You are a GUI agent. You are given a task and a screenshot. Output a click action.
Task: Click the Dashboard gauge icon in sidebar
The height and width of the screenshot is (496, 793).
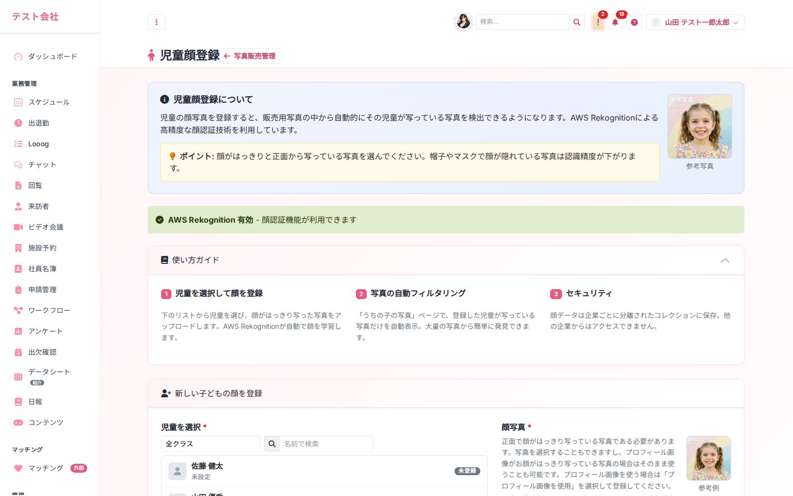[18, 57]
